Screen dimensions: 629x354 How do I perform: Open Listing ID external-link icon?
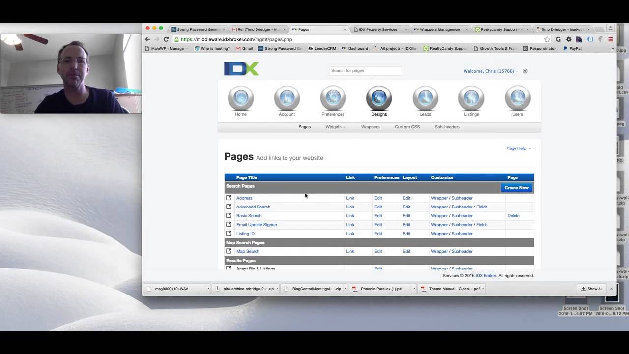pyautogui.click(x=229, y=233)
